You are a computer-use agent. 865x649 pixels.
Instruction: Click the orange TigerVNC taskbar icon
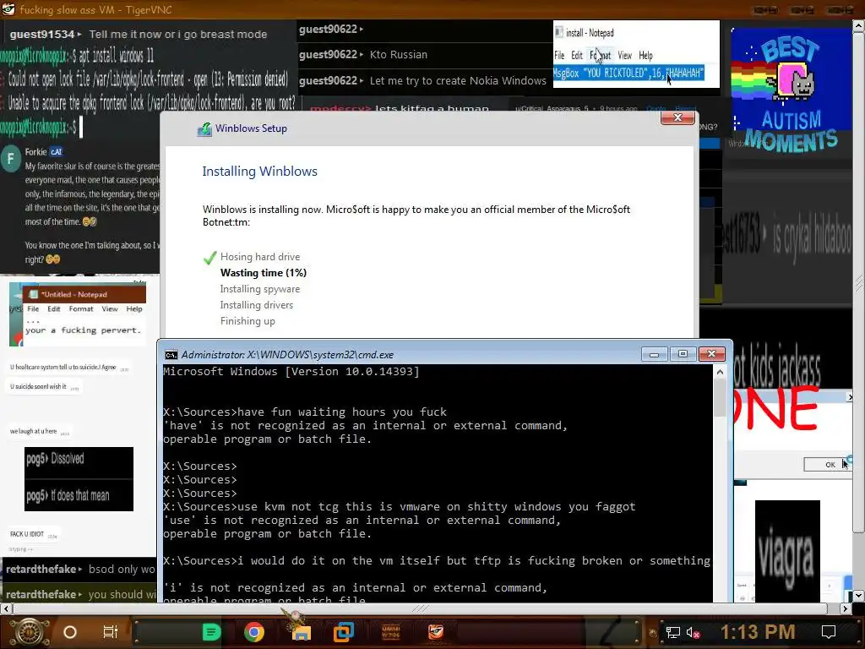(436, 630)
